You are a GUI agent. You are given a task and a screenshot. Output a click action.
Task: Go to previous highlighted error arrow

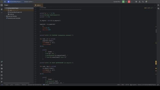coord(154,8)
